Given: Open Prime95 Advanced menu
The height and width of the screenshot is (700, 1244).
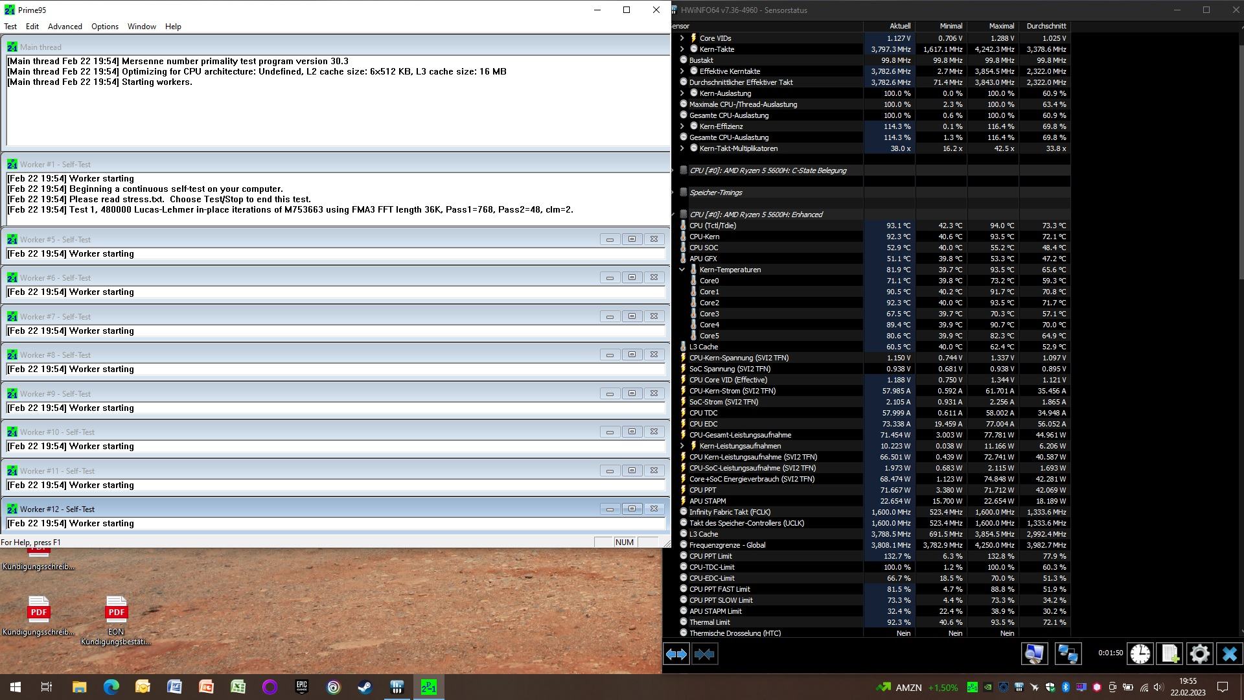Looking at the screenshot, I should 65,27.
